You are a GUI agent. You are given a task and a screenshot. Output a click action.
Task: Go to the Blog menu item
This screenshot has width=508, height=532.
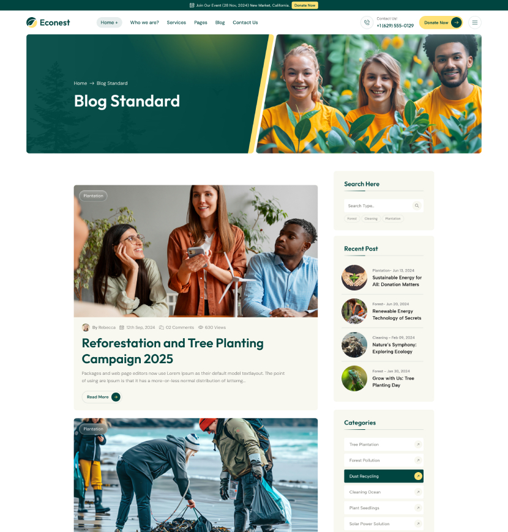click(220, 23)
